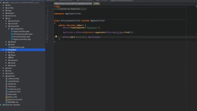Click the Component folder icon
The width and height of the screenshot is (197, 111).
(x=12, y=29)
